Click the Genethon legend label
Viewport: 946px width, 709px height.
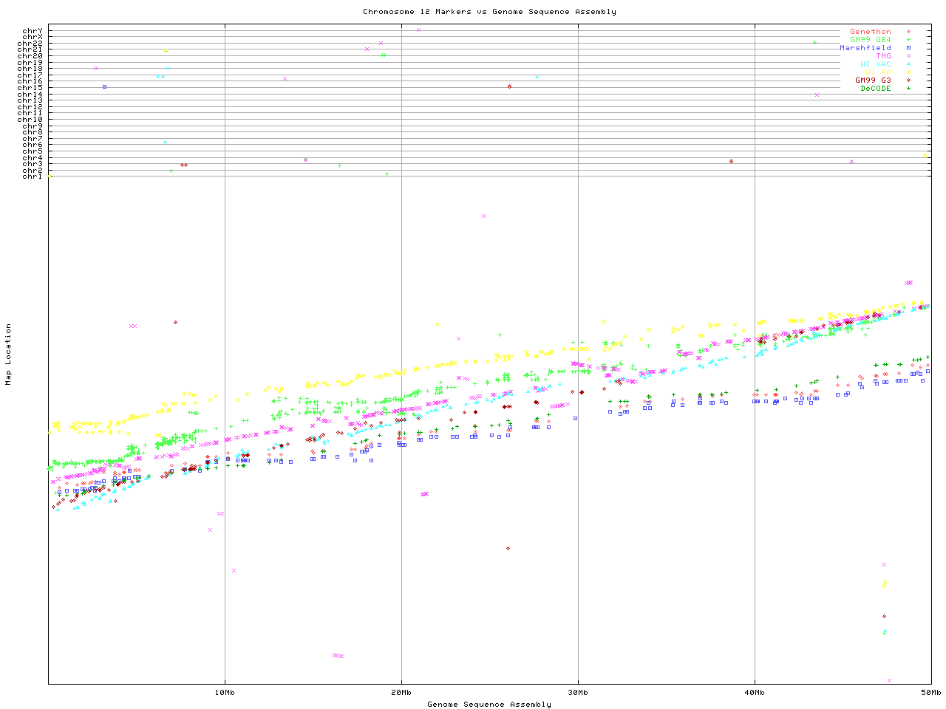click(870, 32)
